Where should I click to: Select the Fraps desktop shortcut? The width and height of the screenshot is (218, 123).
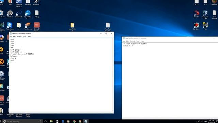[205, 26]
